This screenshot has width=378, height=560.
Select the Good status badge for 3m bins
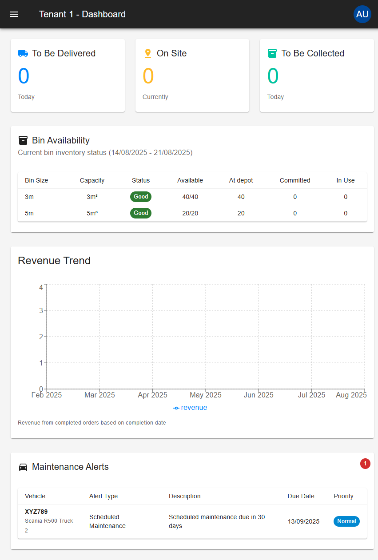(x=140, y=196)
